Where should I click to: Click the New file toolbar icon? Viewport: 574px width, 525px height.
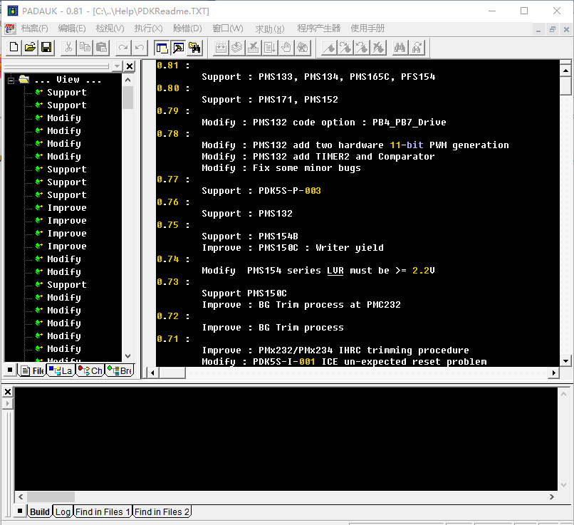14,48
